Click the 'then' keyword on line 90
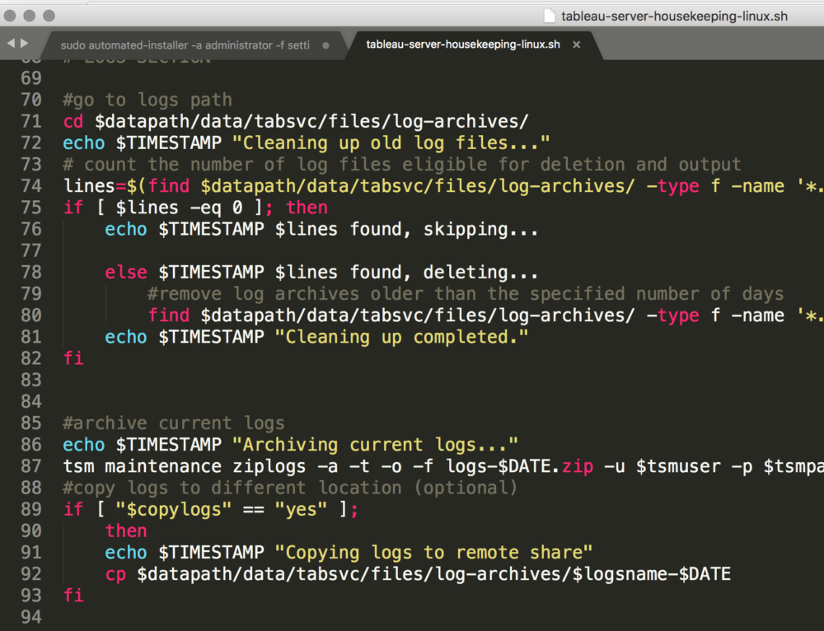 click(126, 531)
